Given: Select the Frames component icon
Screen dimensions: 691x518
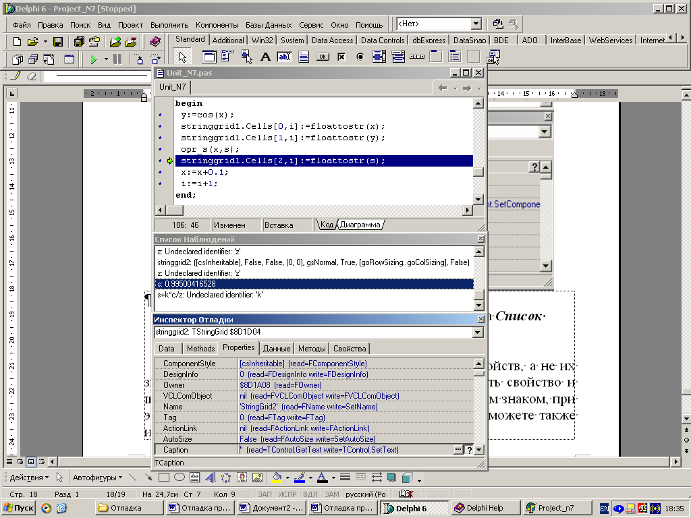Looking at the screenshot, I should [x=209, y=57].
